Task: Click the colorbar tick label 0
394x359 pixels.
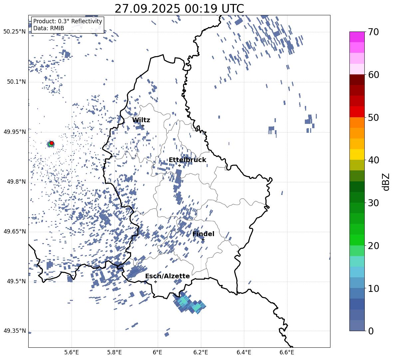Action: 371,331
